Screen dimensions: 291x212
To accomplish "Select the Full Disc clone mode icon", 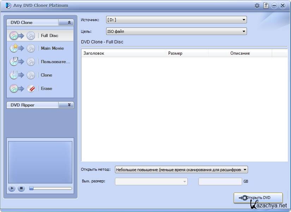I will [x=22, y=35].
